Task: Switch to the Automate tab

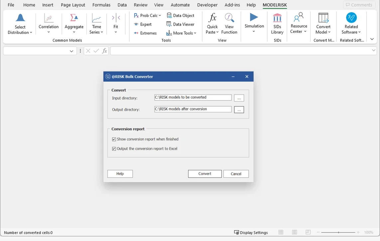Action: click(x=180, y=5)
